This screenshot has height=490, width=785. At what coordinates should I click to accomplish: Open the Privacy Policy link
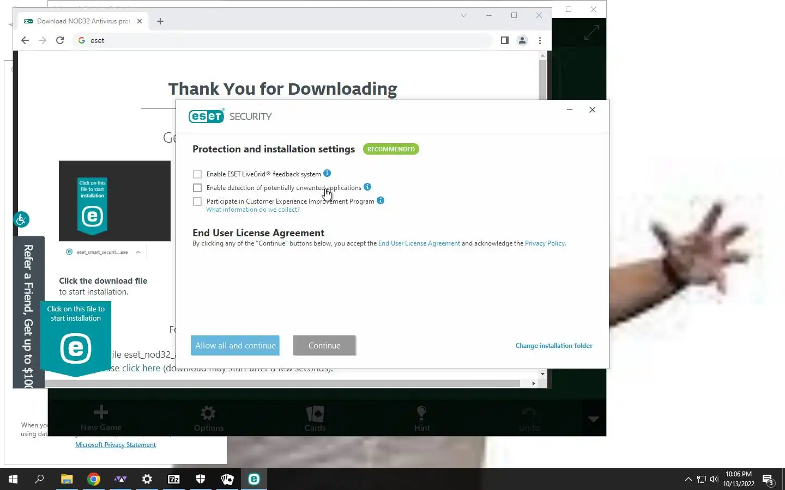pos(545,243)
